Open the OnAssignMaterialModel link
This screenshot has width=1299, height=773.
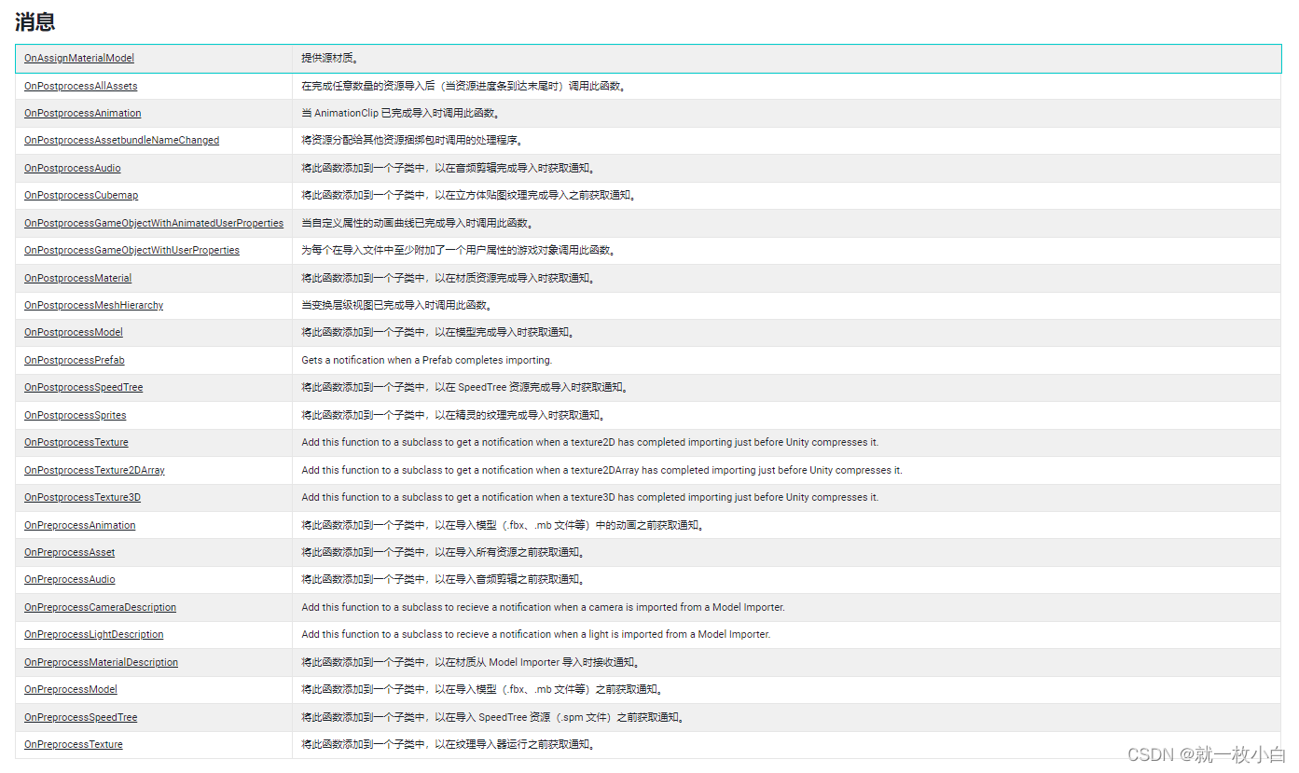[x=79, y=58]
